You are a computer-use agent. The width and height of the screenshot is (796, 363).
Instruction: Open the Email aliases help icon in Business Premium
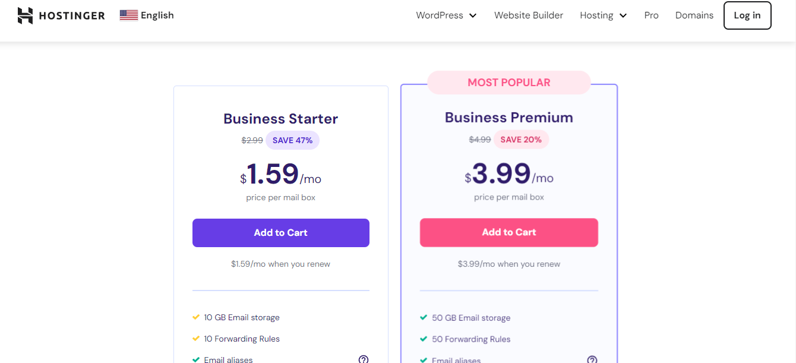pyautogui.click(x=592, y=359)
